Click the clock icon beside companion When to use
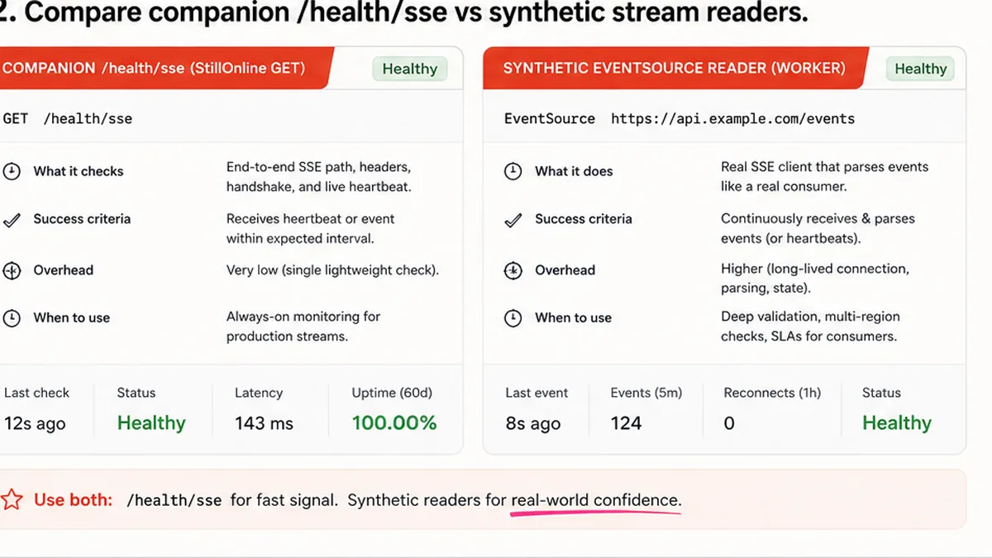This screenshot has height=558, width=992. [12, 317]
